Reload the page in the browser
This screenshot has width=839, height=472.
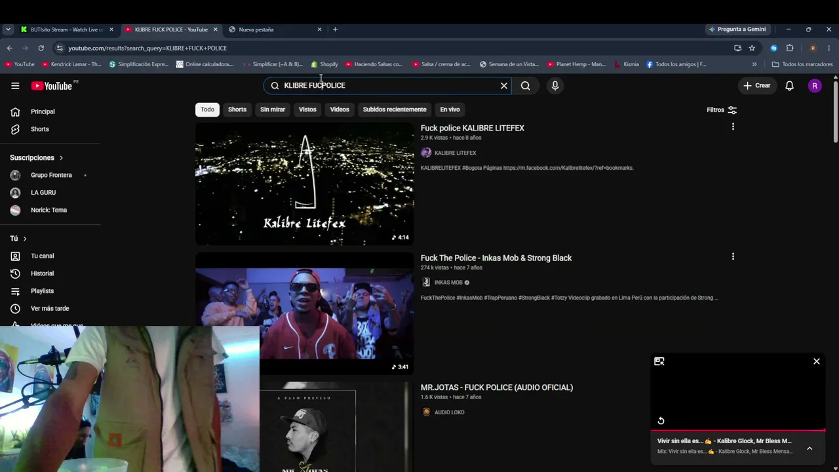(41, 48)
